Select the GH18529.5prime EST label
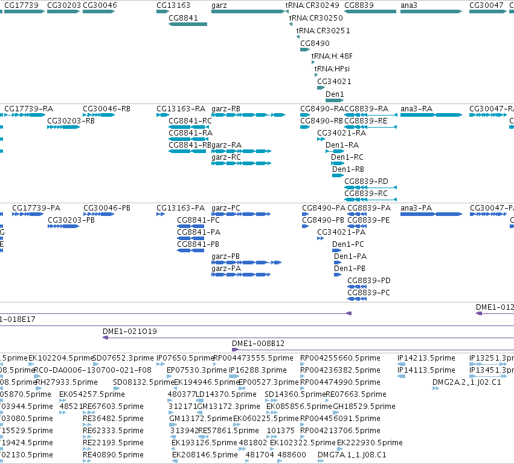This screenshot has height=464, width=514. click(x=364, y=407)
